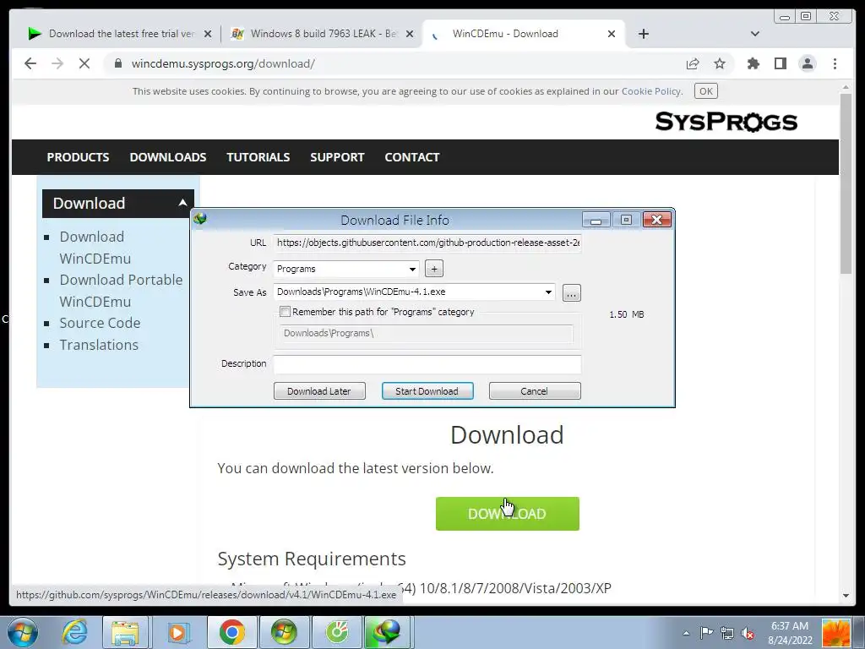Click the address bar URL
This screenshot has width=865, height=649.
tap(223, 63)
